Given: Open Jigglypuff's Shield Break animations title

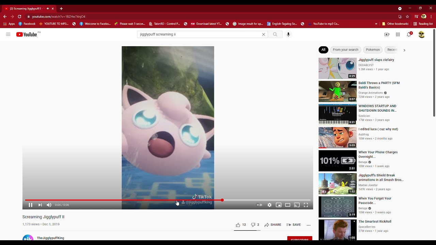Looking at the screenshot, I should click(381, 178).
